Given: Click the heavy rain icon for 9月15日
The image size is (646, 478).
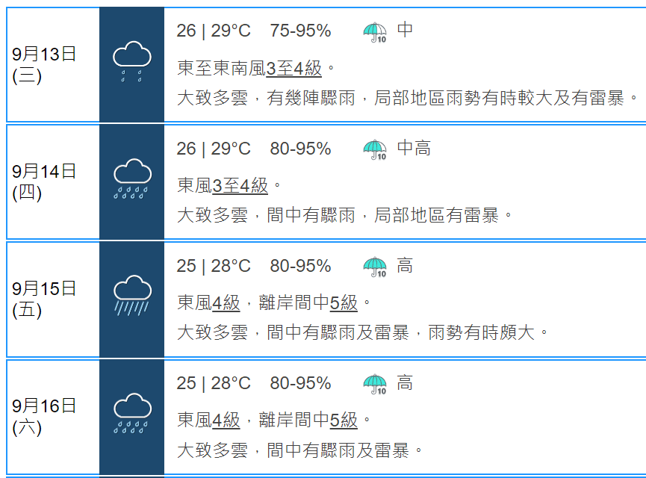Looking at the screenshot, I should click(132, 296).
